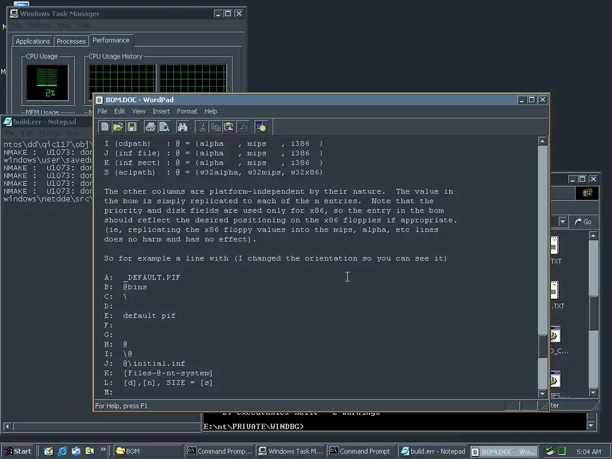Select the Performance tab in Task Manager
Screen dimensions: 612x459
pos(111,40)
